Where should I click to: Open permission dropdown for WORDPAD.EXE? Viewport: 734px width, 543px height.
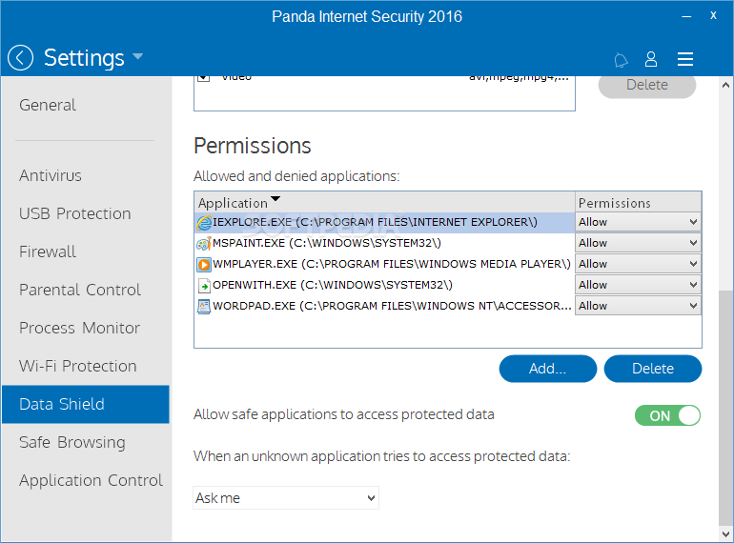[x=638, y=306]
